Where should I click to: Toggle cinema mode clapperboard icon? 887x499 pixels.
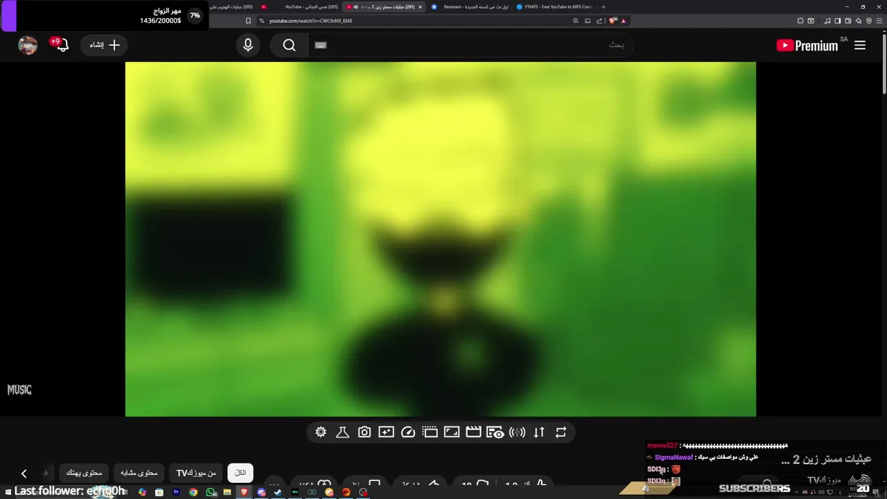(473, 432)
